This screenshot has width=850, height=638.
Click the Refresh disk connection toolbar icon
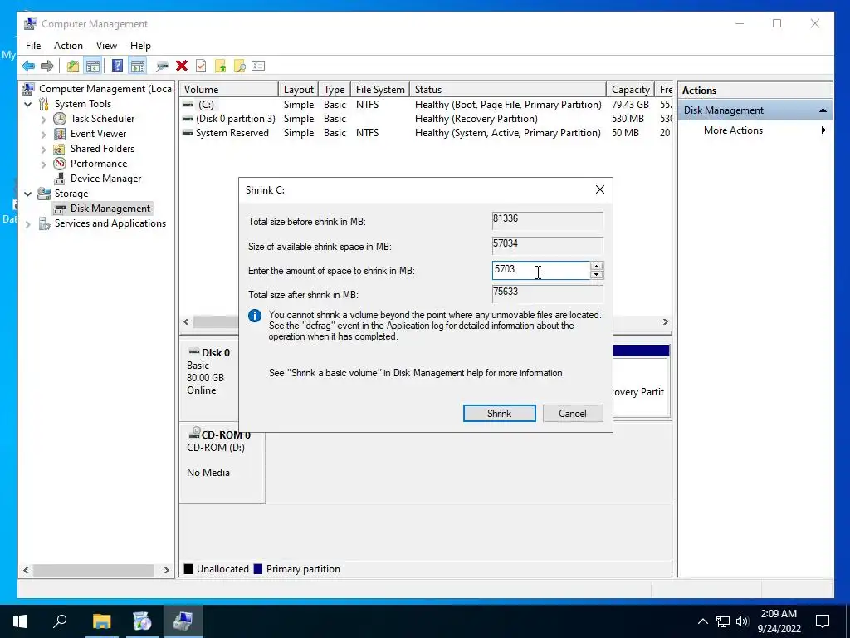click(162, 66)
